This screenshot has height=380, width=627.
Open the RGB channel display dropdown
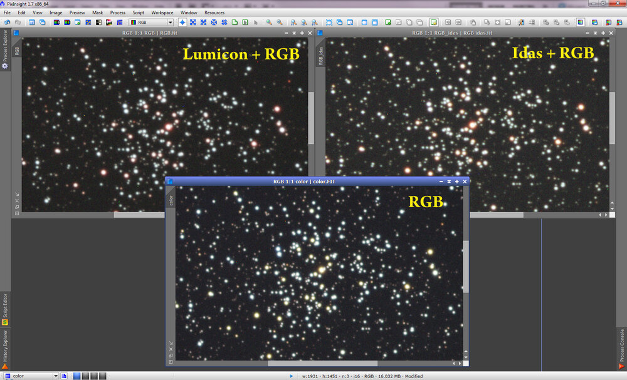[154, 22]
